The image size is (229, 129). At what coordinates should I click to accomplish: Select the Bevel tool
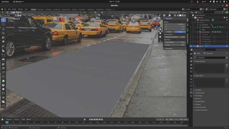pos(3,68)
